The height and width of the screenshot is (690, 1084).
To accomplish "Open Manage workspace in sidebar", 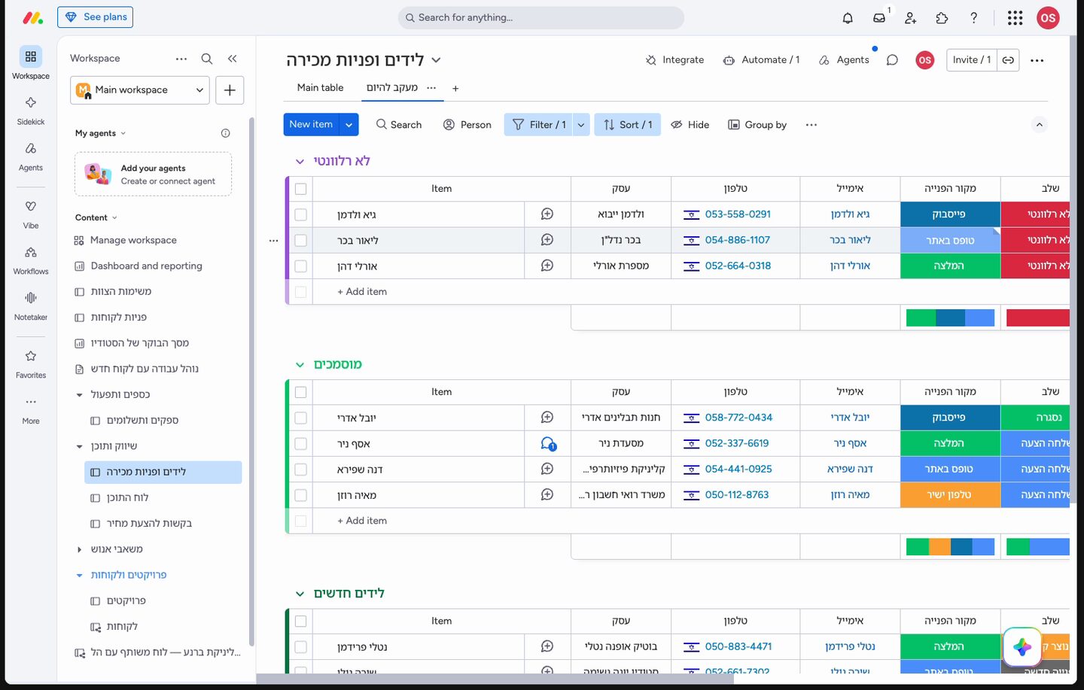I will point(133,240).
